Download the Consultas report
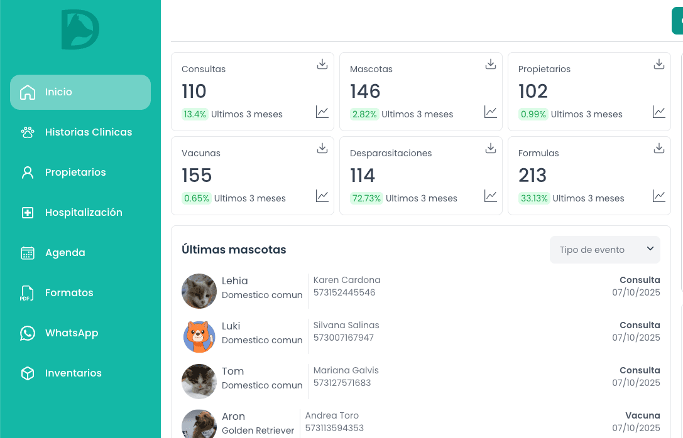This screenshot has height=438, width=683. point(322,64)
